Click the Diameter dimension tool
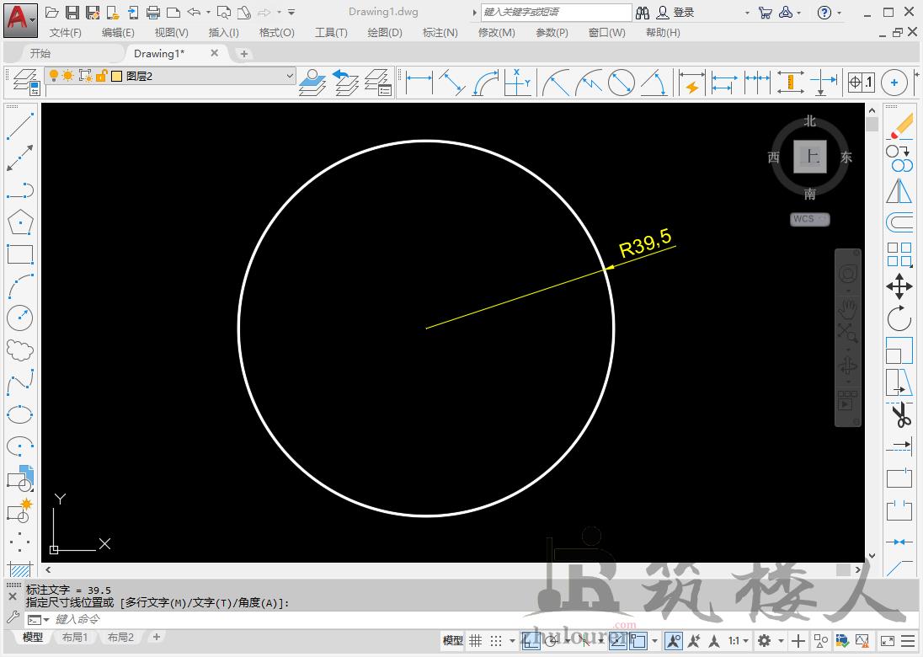Screen dimensions: 923x657 pyautogui.click(x=621, y=83)
